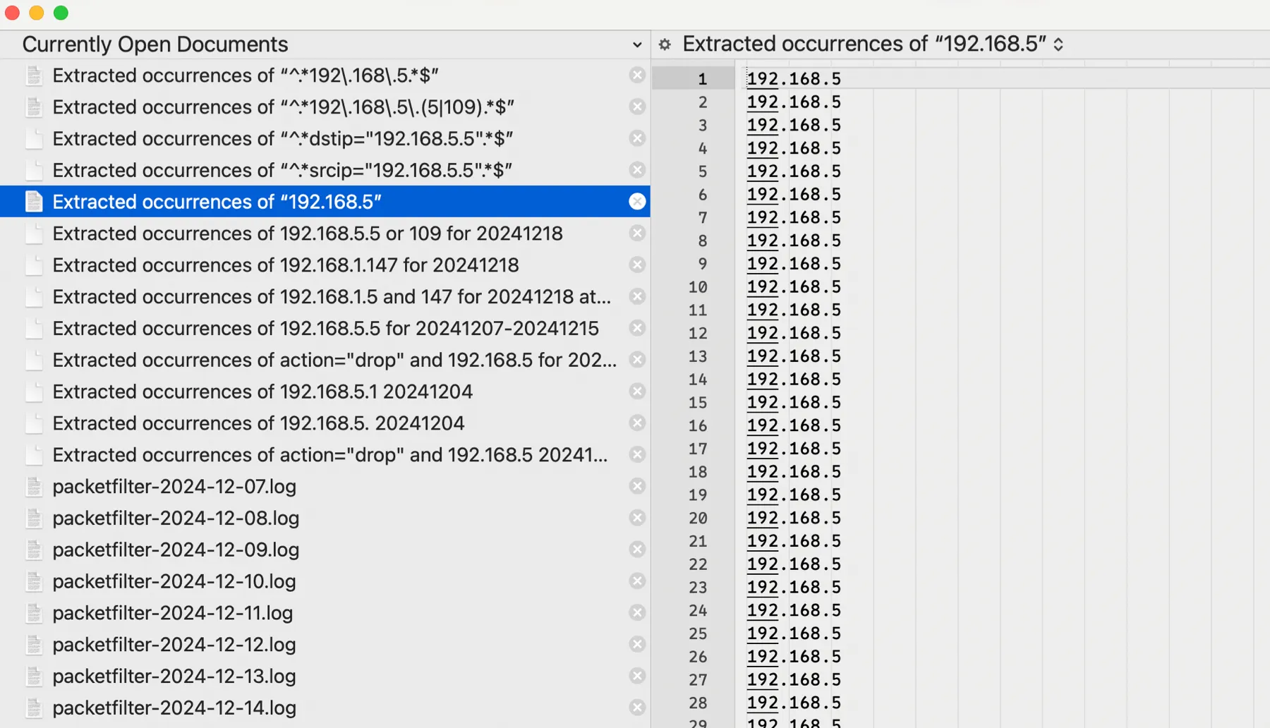Click the file icon beside the "^*192\.168\.5.*$" extraction entry

point(34,75)
